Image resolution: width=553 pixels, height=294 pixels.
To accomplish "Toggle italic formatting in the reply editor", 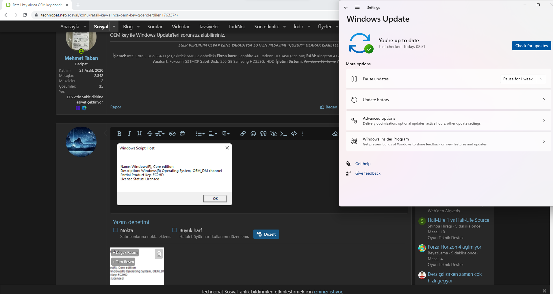I will 129,134.
